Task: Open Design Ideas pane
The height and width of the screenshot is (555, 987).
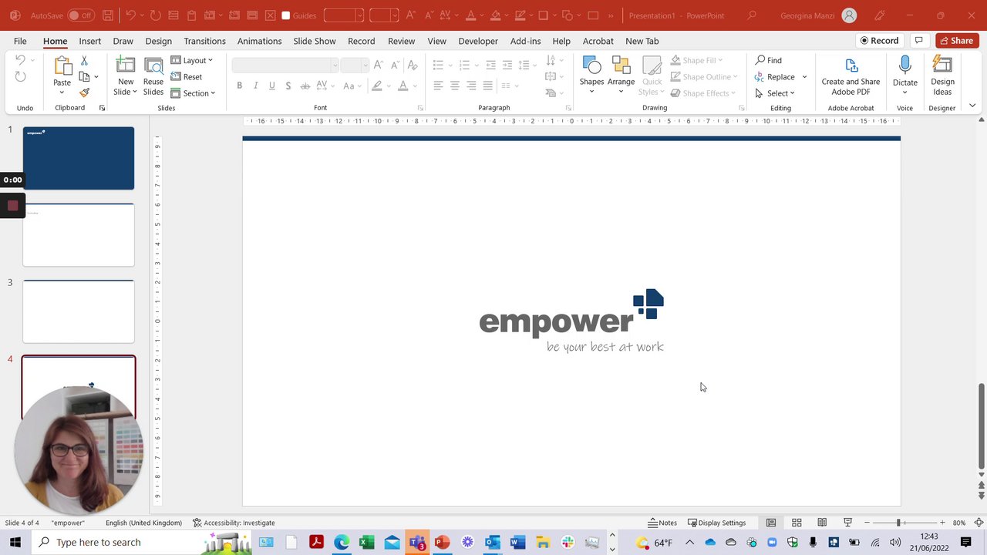Action: (942, 76)
